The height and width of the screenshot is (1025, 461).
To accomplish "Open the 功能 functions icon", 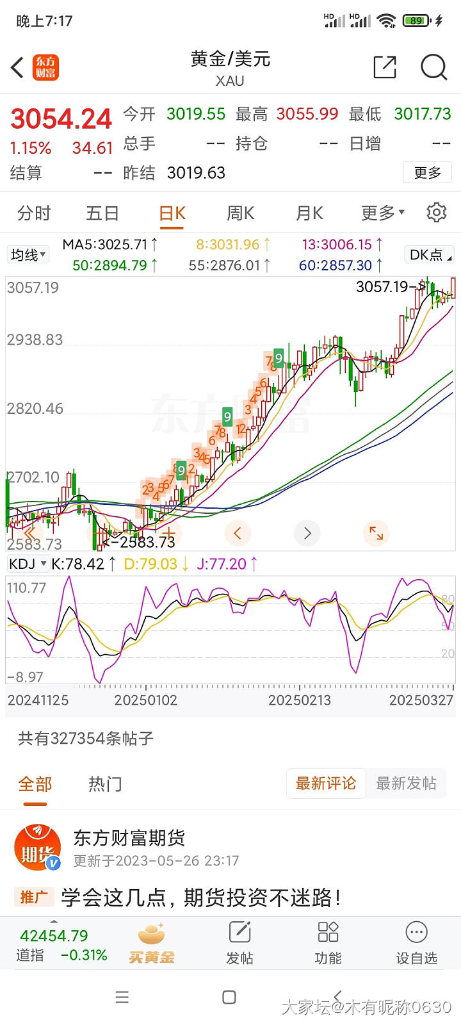I will (x=328, y=942).
